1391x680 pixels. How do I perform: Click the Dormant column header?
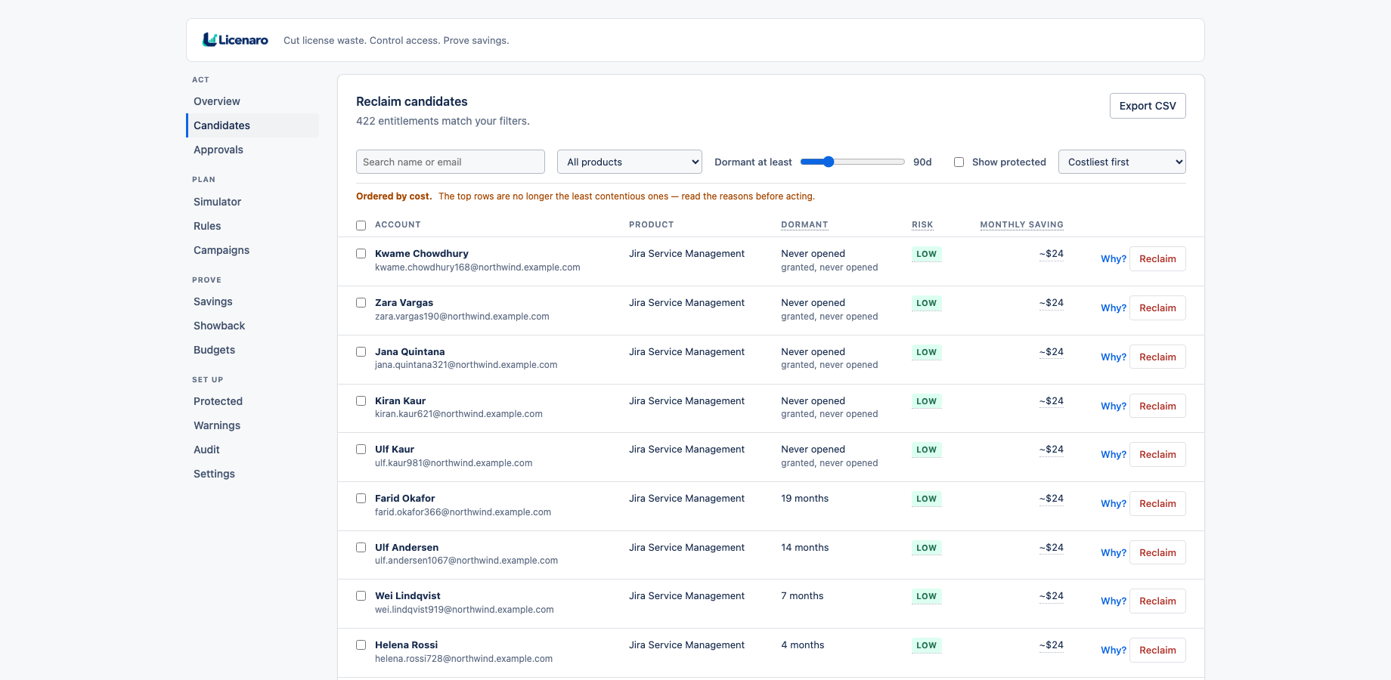pyautogui.click(x=804, y=224)
